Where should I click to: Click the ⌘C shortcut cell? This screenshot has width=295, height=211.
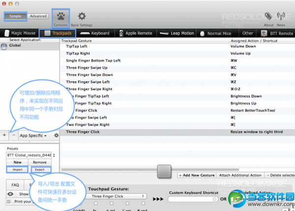234,68
